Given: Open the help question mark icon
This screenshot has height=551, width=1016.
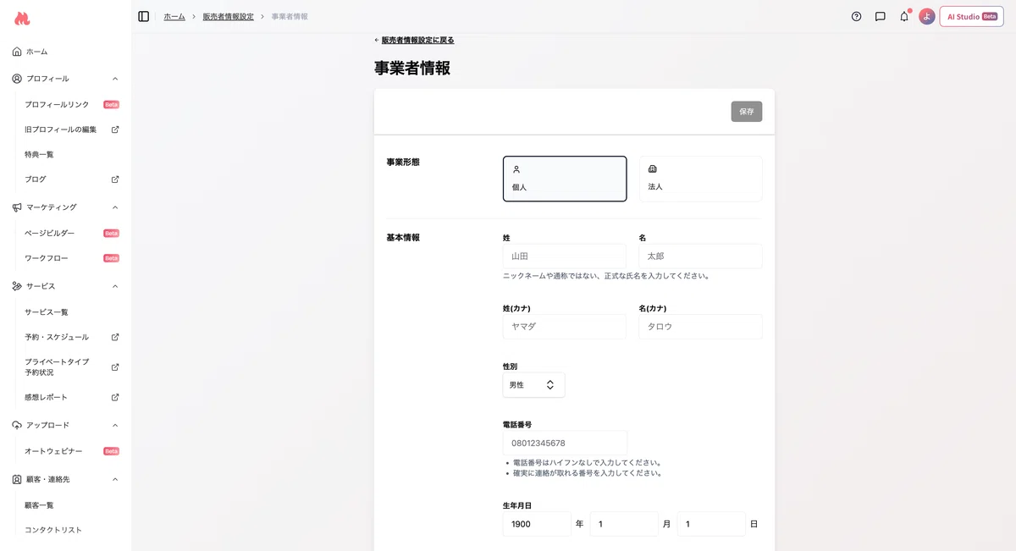Looking at the screenshot, I should pos(856,16).
